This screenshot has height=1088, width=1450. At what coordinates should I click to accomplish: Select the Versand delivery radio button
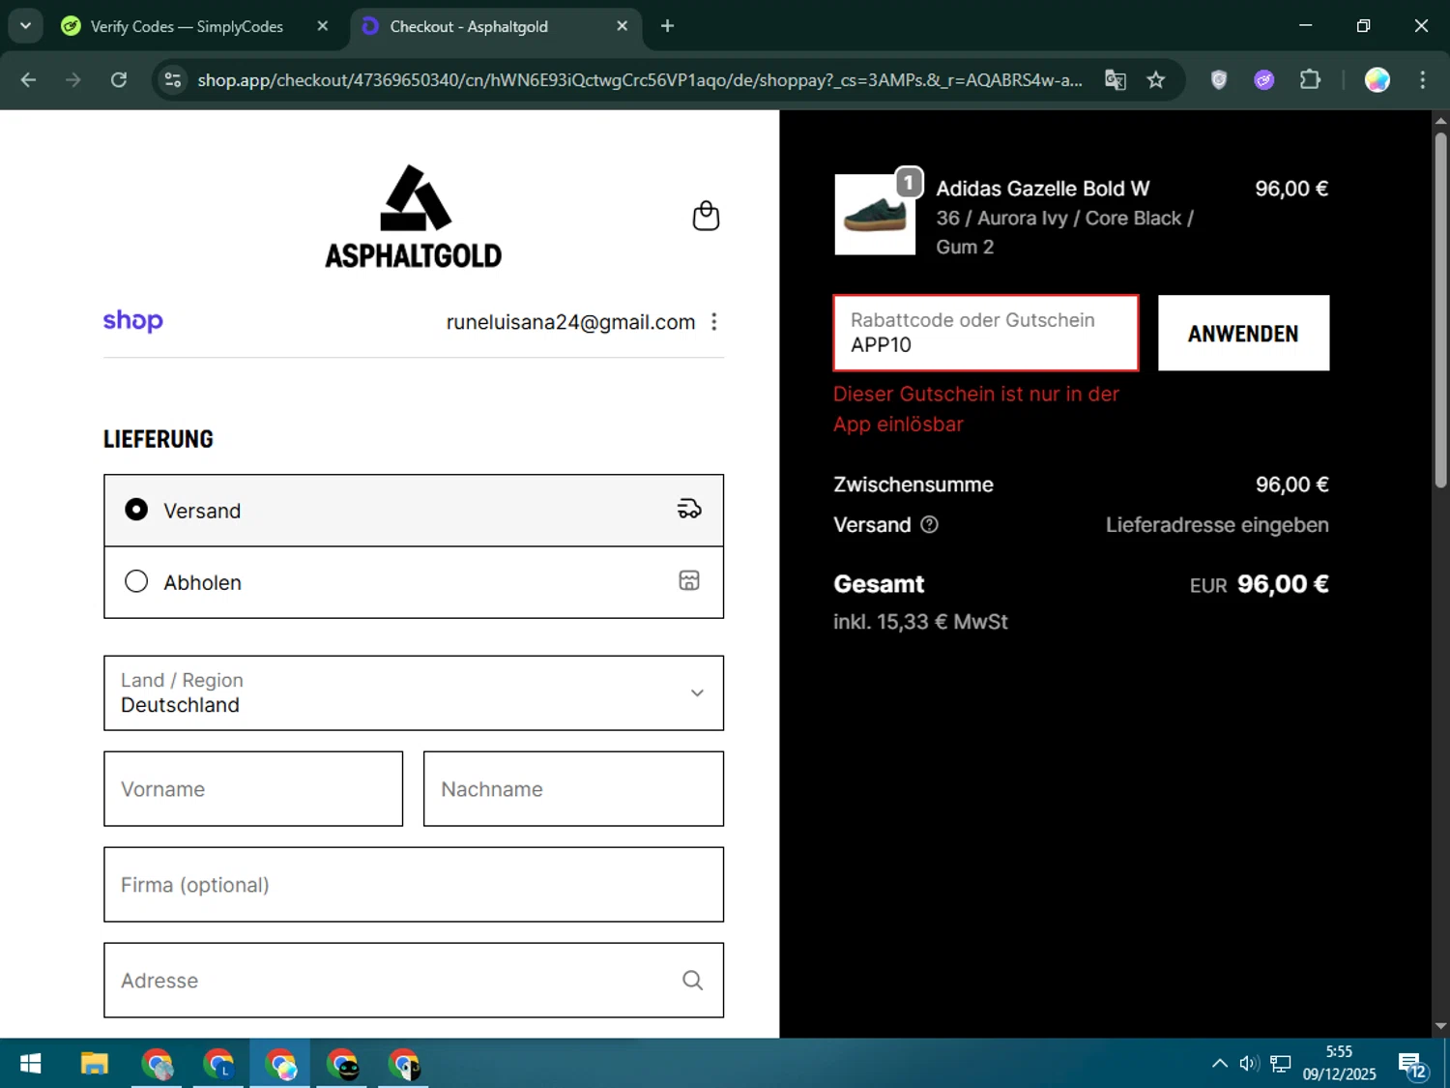[x=136, y=510]
